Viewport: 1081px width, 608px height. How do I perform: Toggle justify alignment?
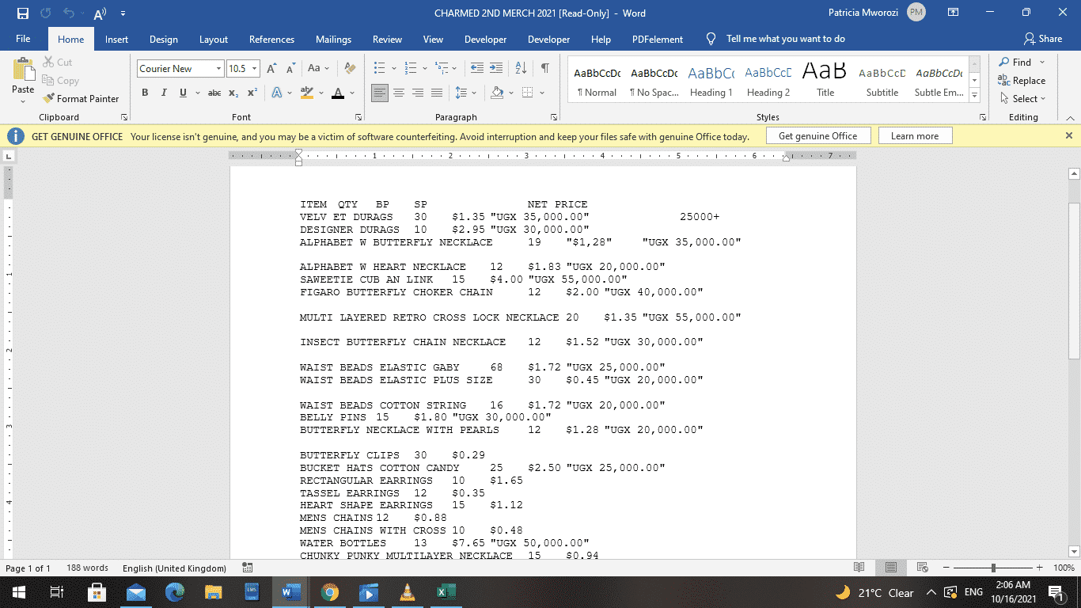436,93
